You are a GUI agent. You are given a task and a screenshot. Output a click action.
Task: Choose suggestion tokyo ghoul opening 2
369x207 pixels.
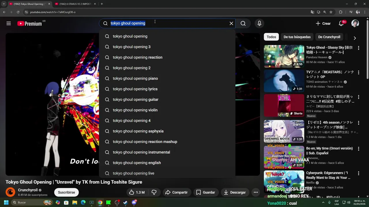pyautogui.click(x=167, y=68)
